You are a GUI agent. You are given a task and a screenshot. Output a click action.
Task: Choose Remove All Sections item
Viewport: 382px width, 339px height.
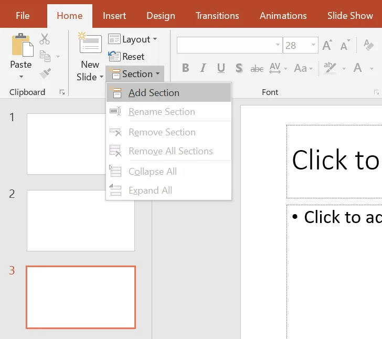(x=168, y=151)
